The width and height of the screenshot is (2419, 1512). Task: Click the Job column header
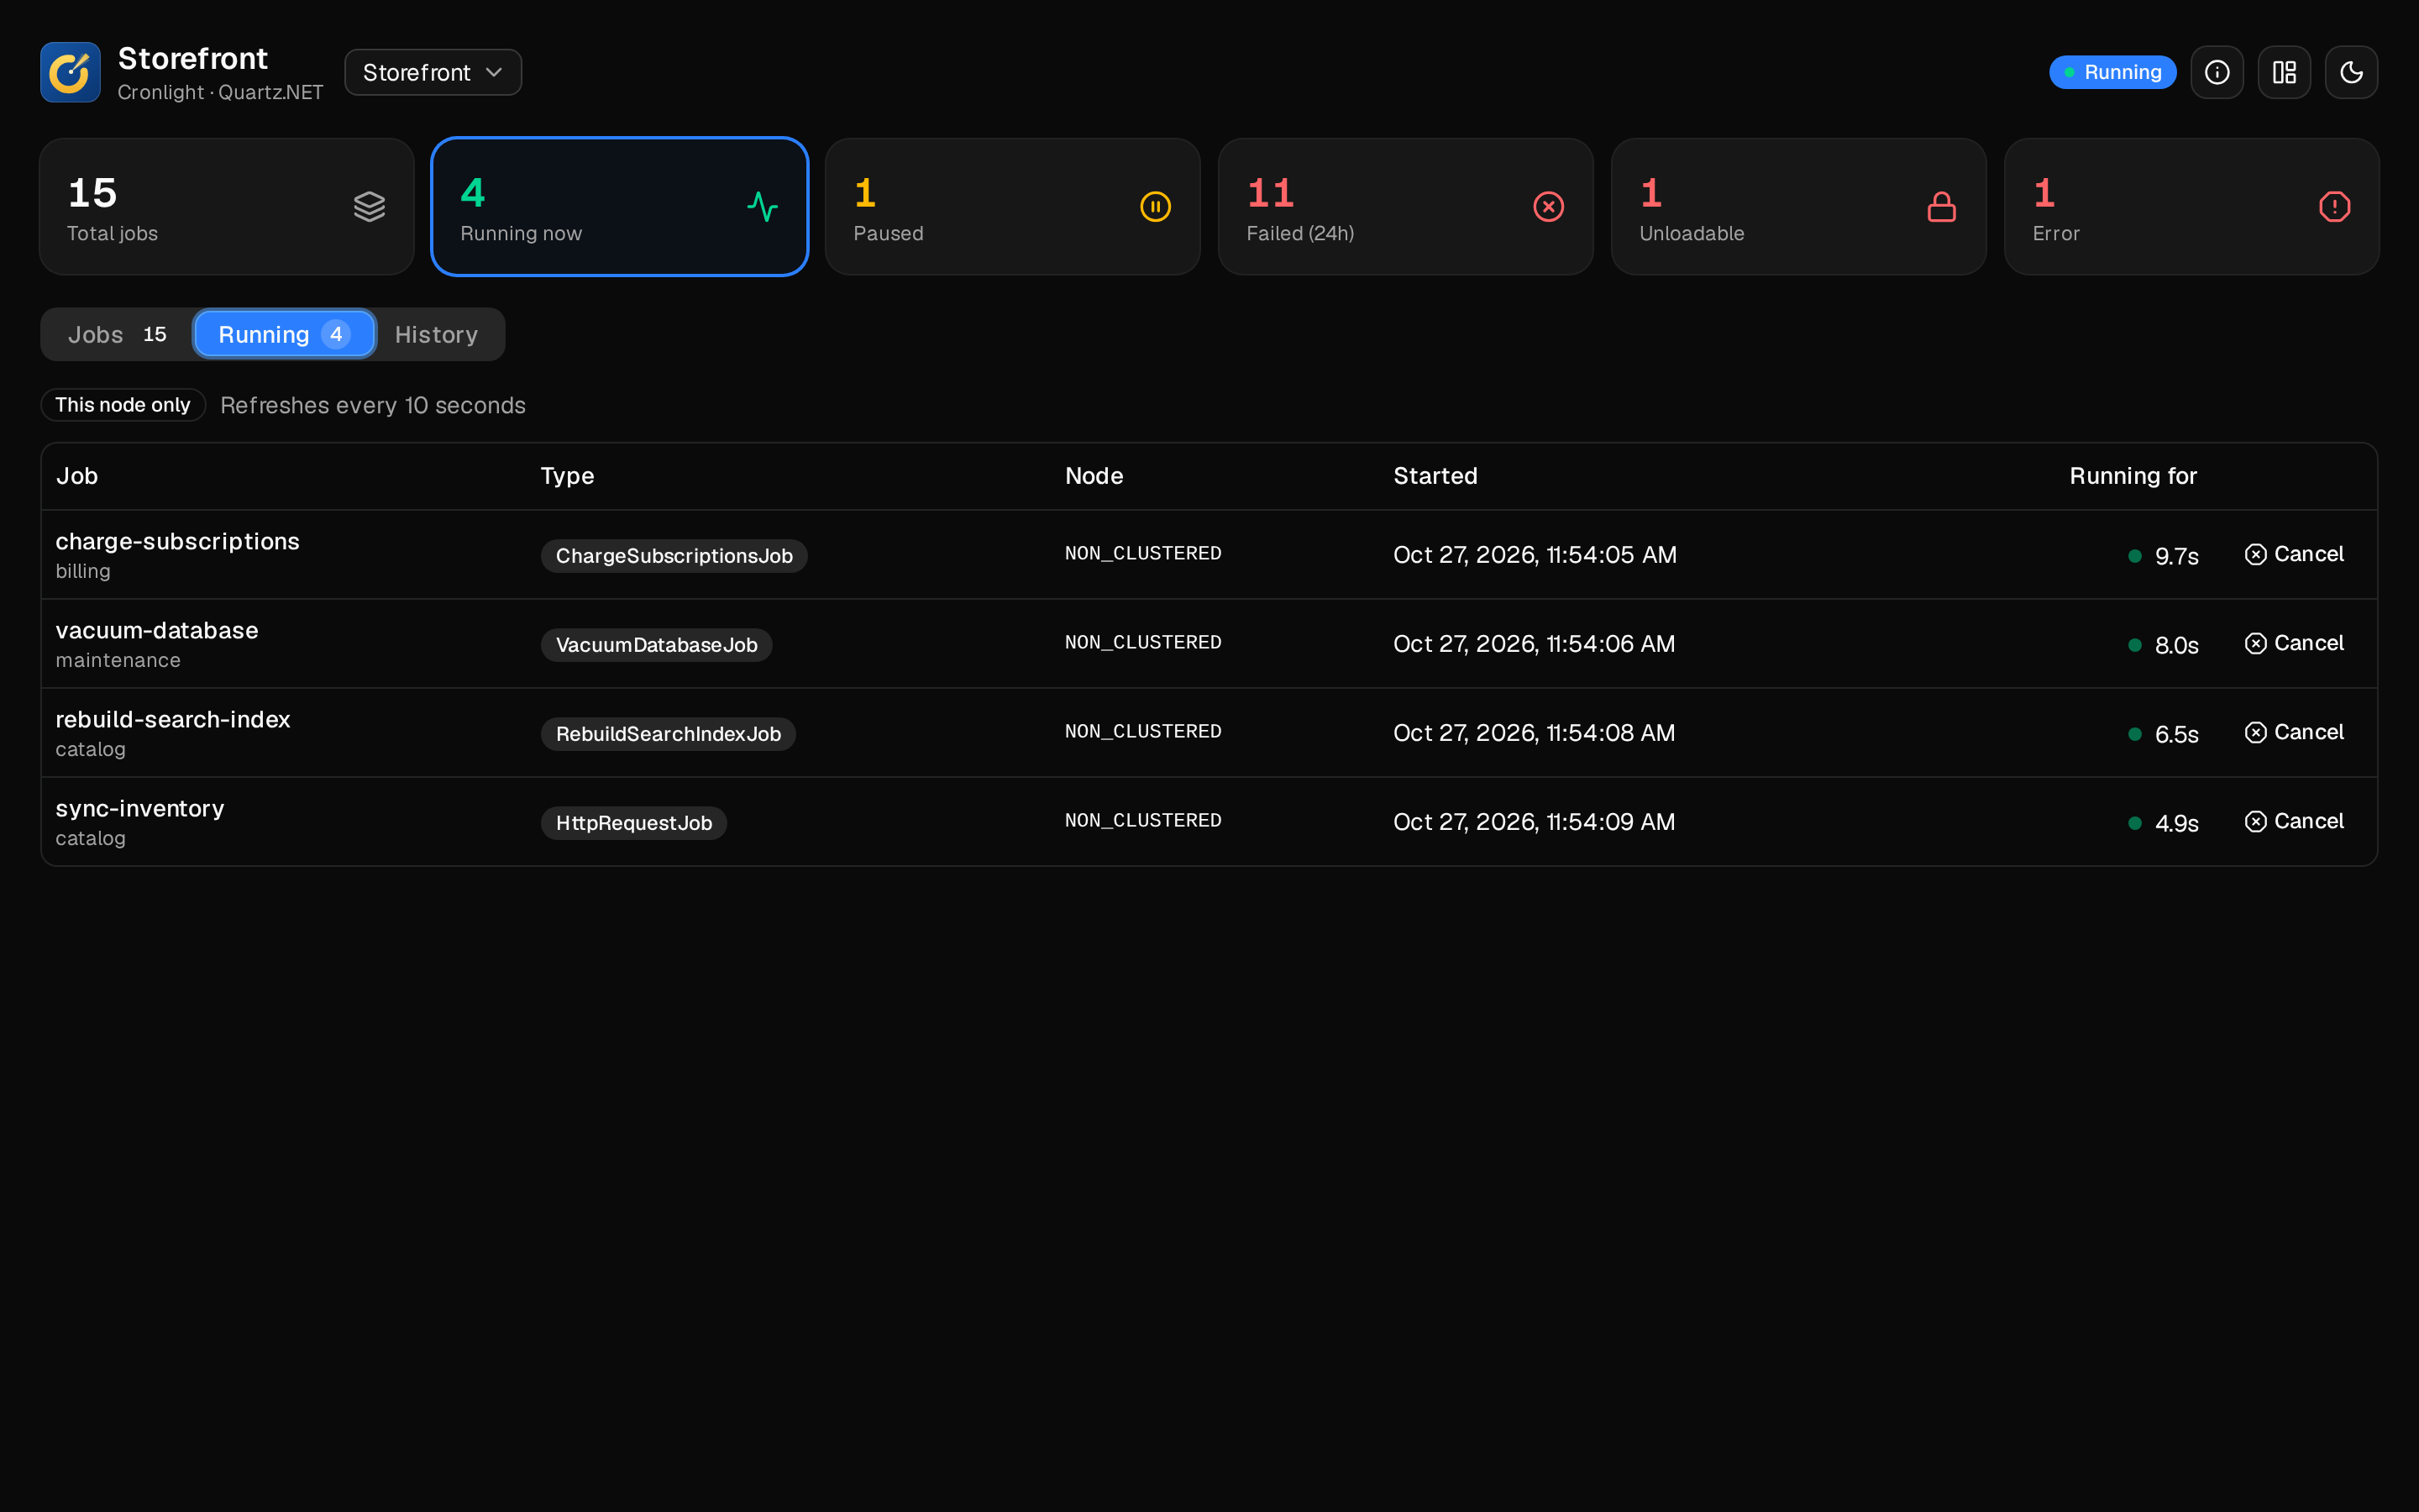(77, 476)
